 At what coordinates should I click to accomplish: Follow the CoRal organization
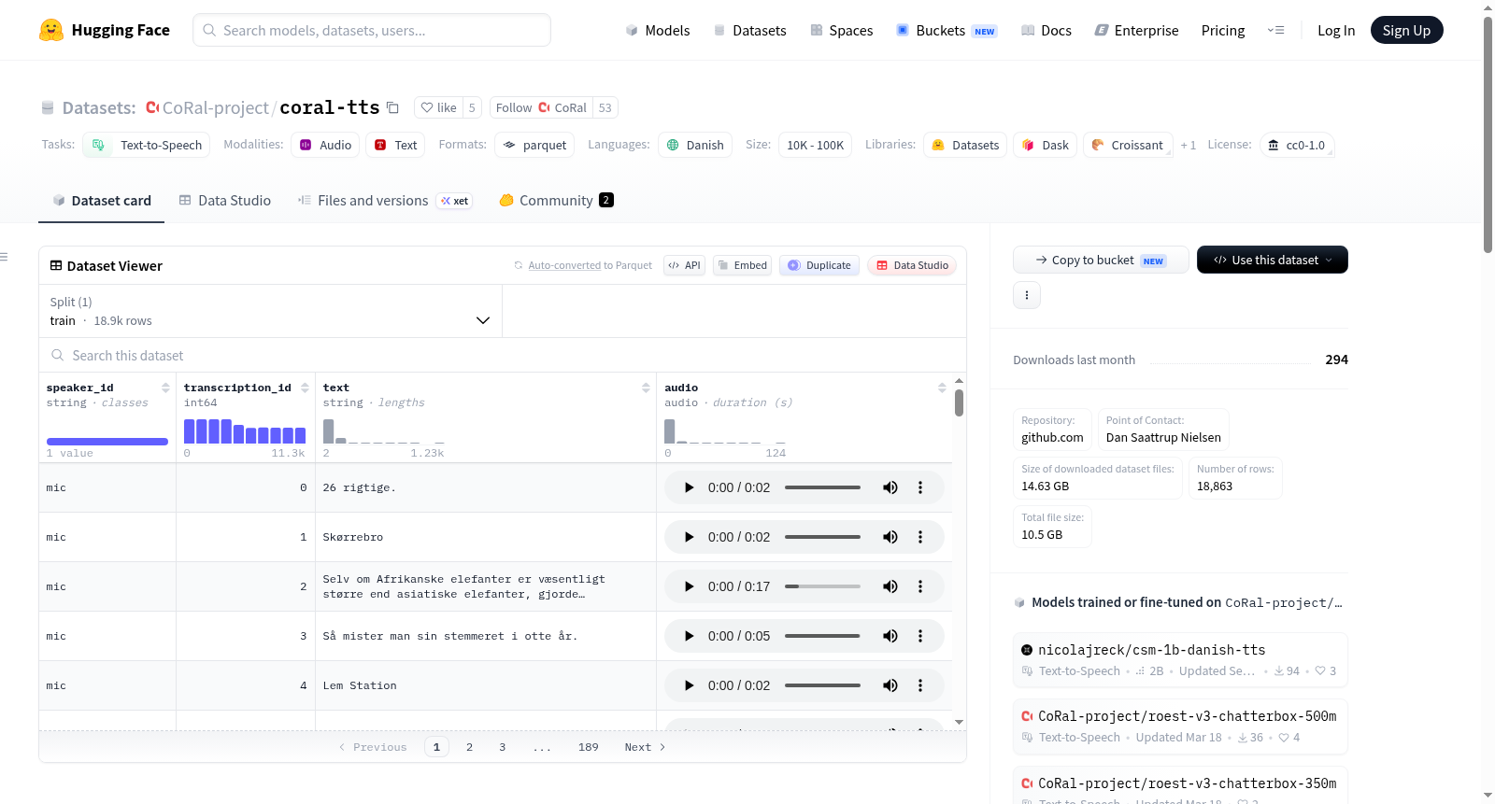(542, 107)
